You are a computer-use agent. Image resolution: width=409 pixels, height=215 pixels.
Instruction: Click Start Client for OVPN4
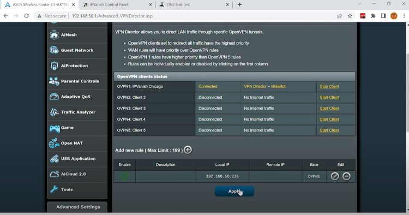click(329, 120)
